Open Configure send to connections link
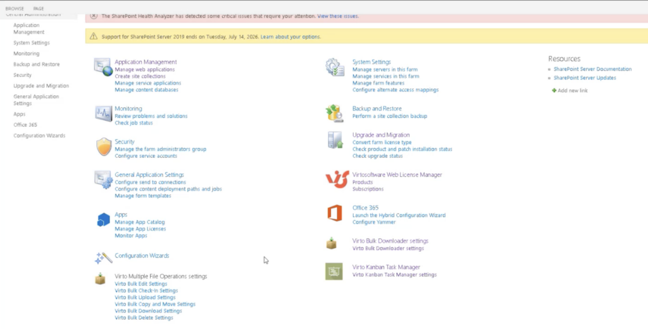 151,182
